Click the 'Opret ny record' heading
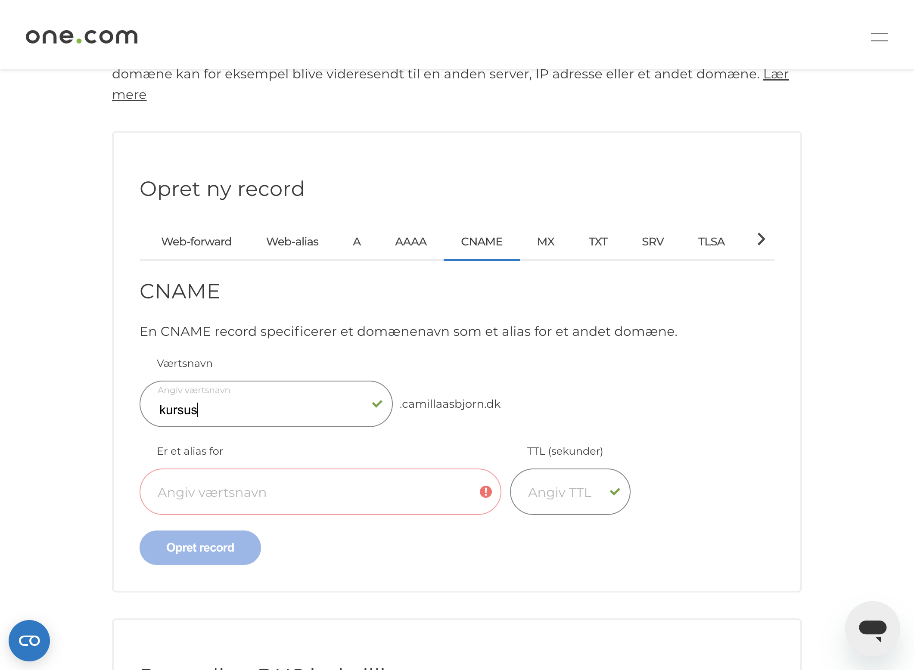The width and height of the screenshot is (914, 670). pyautogui.click(x=222, y=189)
